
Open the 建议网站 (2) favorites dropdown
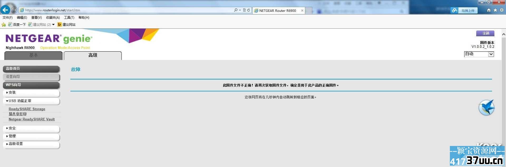[41, 24]
